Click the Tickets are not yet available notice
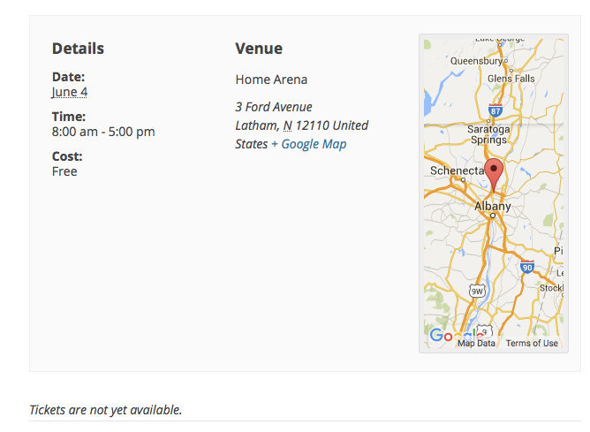 106,409
